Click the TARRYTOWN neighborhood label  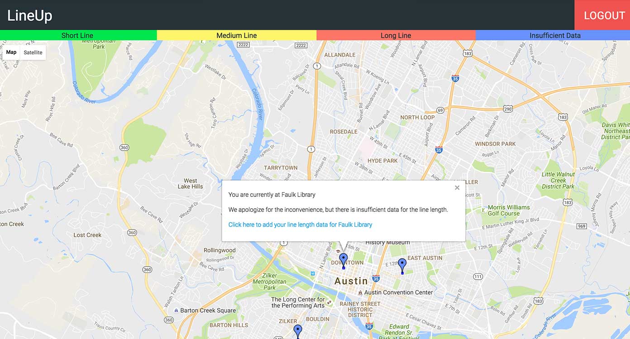[281, 167]
